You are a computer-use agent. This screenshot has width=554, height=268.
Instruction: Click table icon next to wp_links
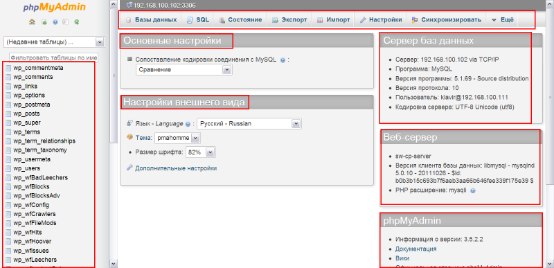tap(8, 86)
